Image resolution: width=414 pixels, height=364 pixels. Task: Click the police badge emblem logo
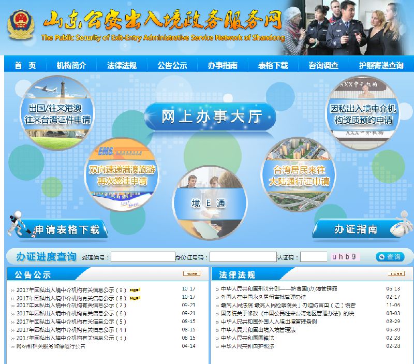click(x=21, y=24)
